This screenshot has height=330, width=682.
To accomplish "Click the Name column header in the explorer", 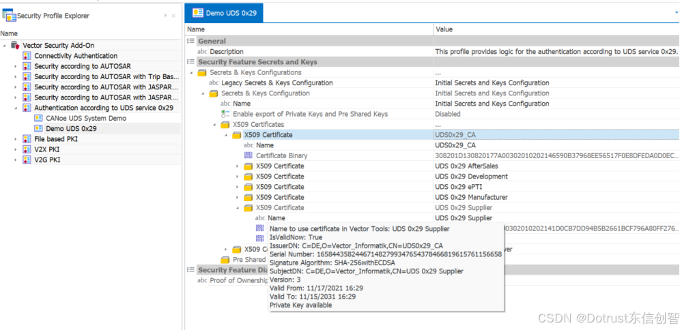I will tap(9, 33).
